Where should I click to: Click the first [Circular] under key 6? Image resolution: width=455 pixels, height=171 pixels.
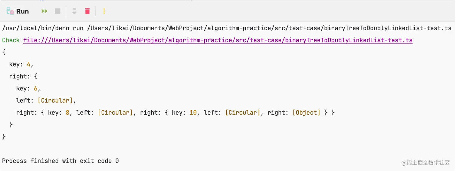tap(55, 100)
